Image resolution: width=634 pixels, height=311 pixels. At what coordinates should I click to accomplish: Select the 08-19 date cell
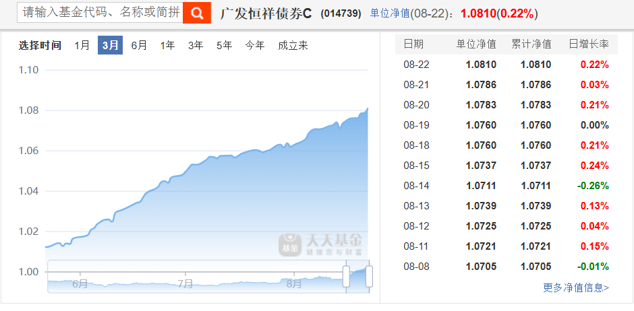pos(416,125)
